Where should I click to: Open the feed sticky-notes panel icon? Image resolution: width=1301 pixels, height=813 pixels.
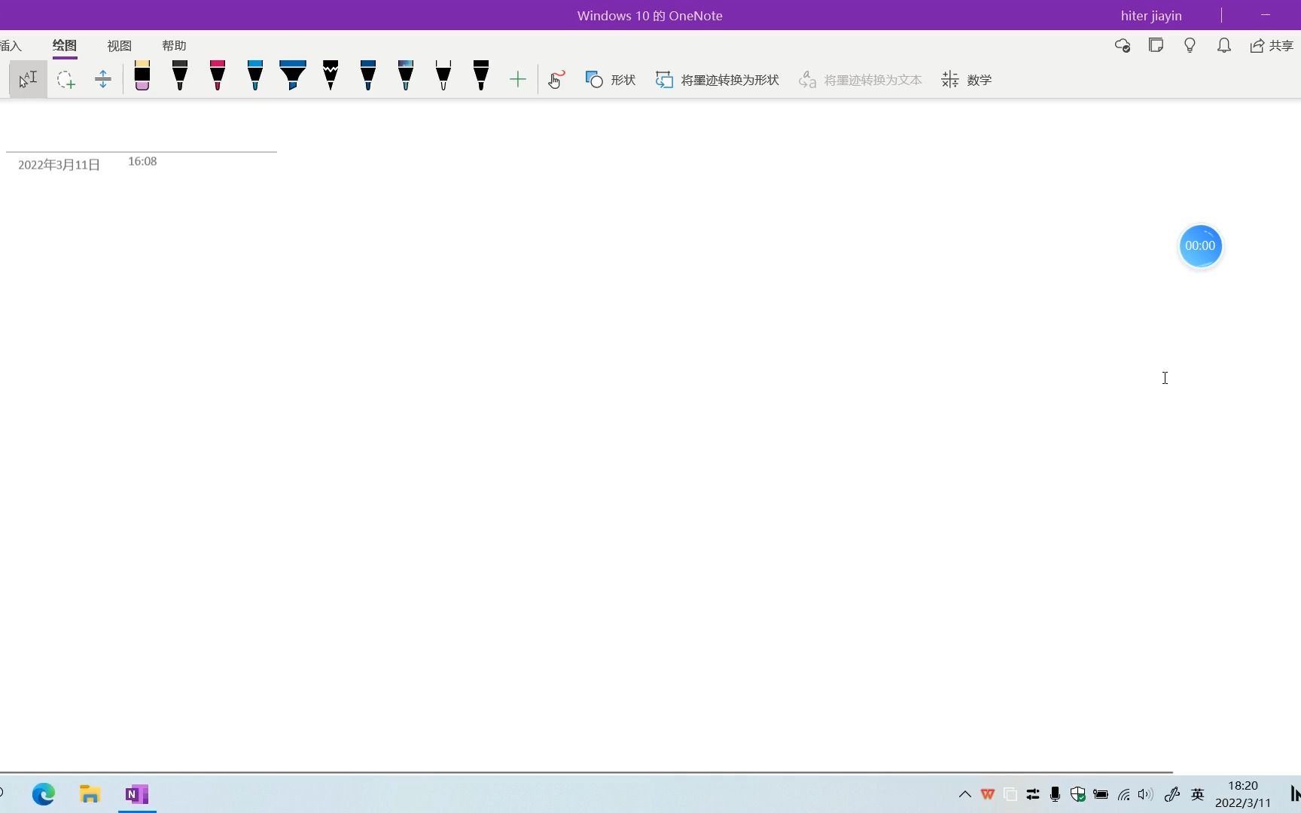click(x=1156, y=46)
